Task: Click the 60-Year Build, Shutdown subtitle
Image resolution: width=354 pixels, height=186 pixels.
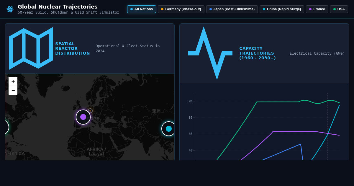Action: pyautogui.click(x=68, y=12)
